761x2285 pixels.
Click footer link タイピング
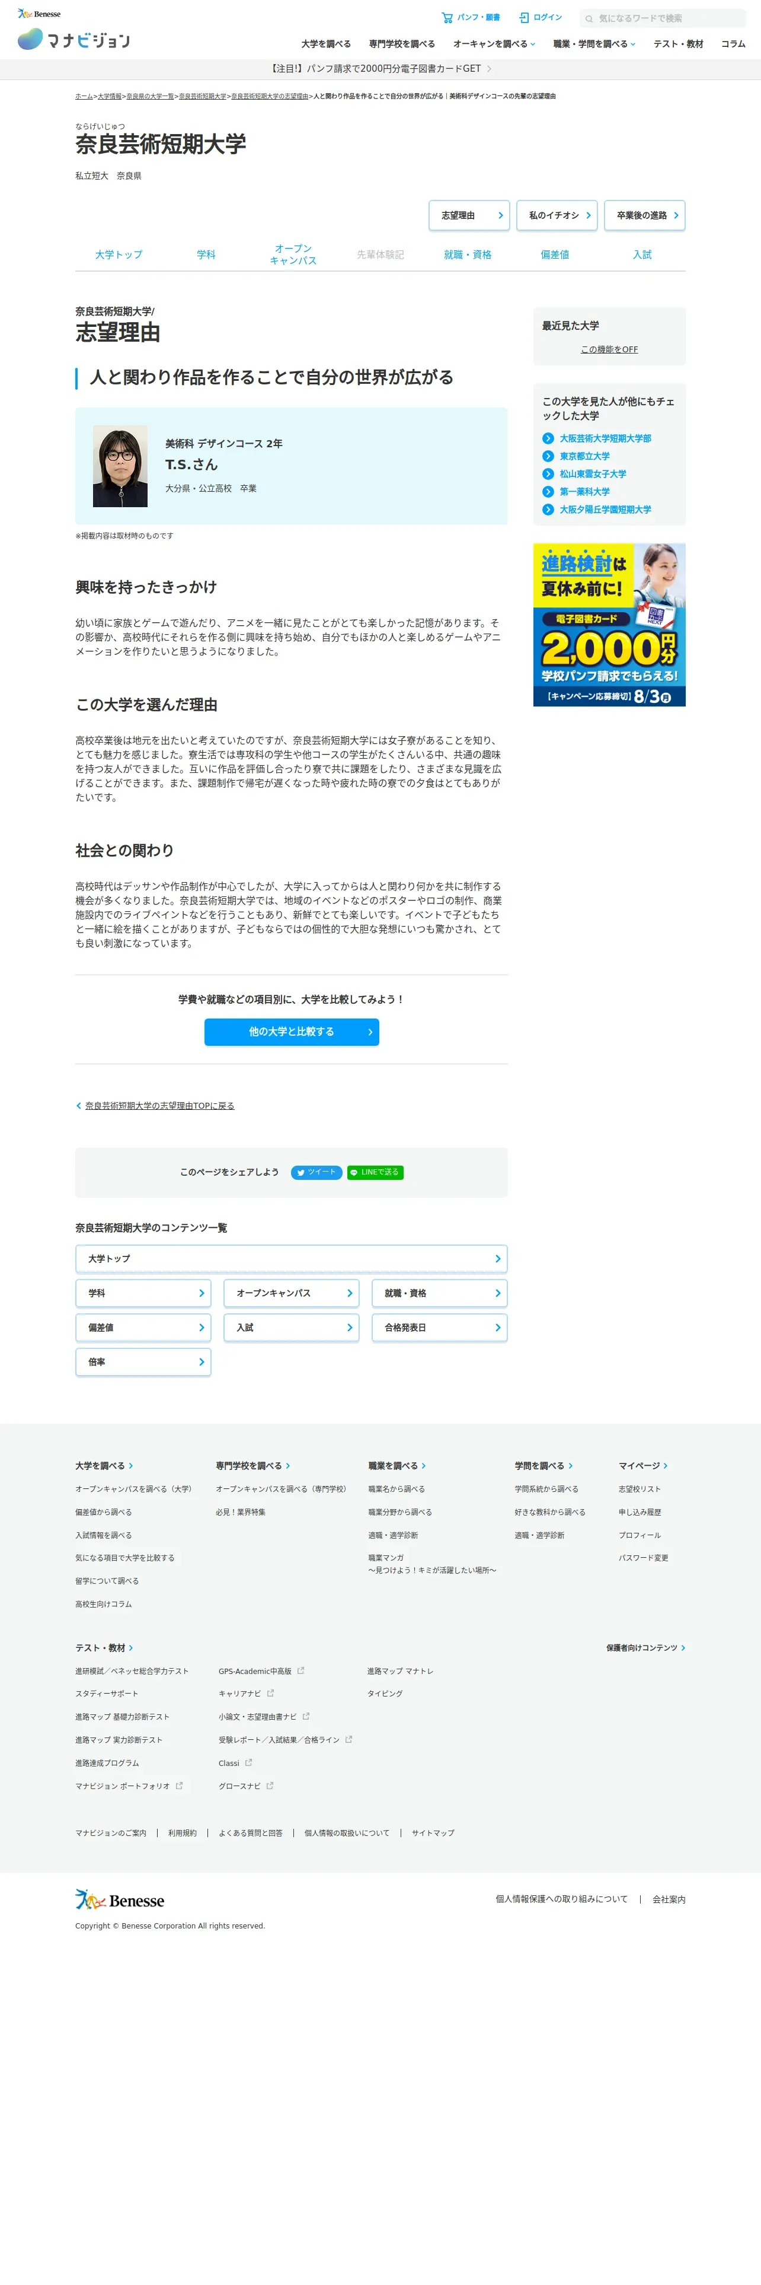tap(385, 1694)
